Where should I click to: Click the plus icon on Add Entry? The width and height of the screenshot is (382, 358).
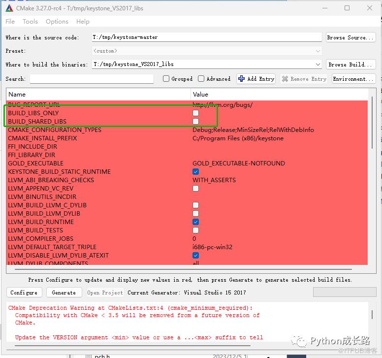click(x=241, y=79)
